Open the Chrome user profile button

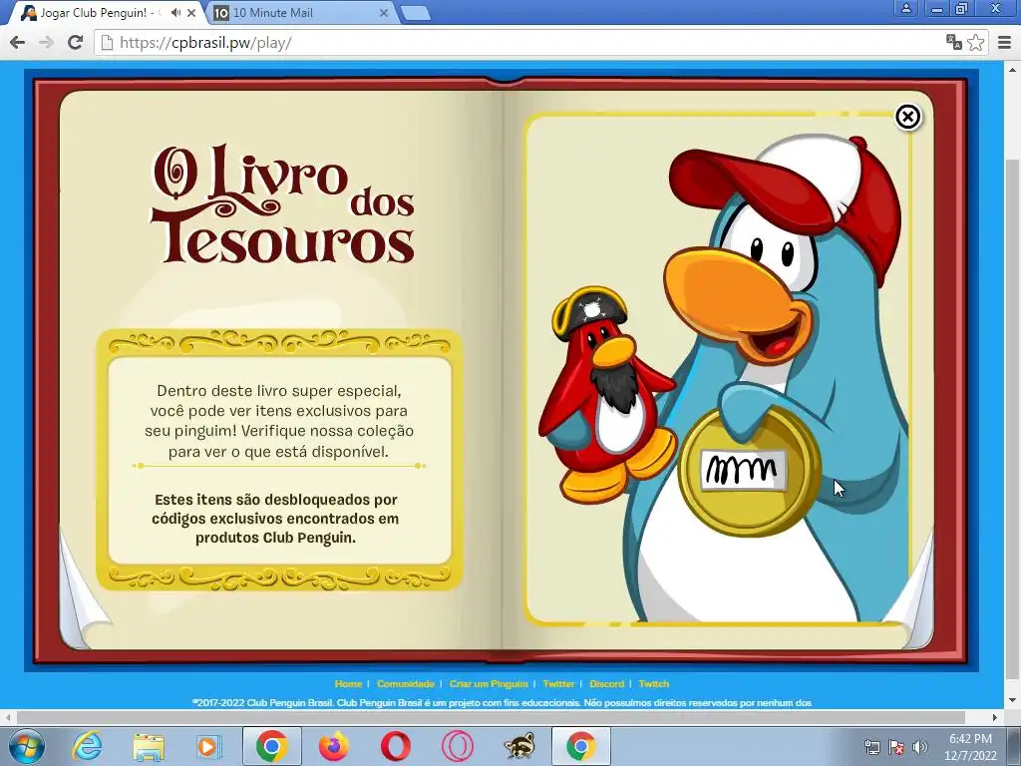pyautogui.click(x=905, y=8)
